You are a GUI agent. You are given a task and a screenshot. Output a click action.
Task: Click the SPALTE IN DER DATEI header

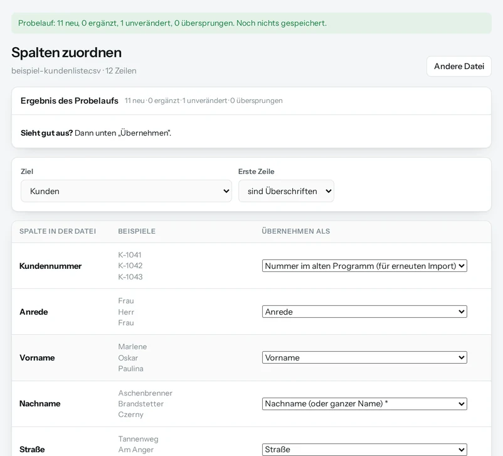[x=58, y=231]
